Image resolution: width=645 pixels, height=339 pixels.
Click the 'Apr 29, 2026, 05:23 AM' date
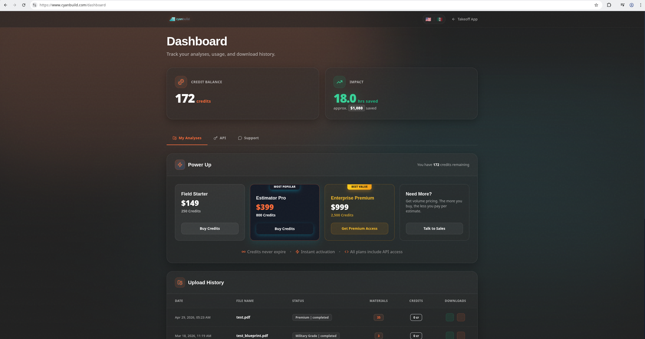click(x=193, y=317)
